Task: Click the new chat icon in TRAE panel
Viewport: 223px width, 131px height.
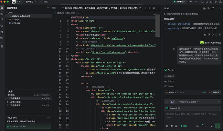Action: 204,8
